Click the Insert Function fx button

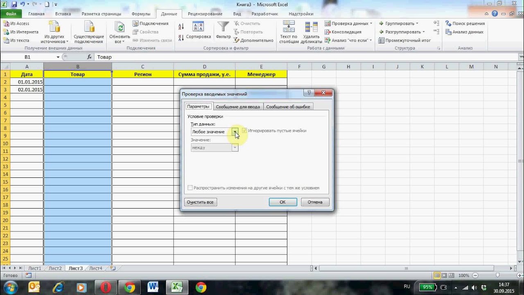90,57
